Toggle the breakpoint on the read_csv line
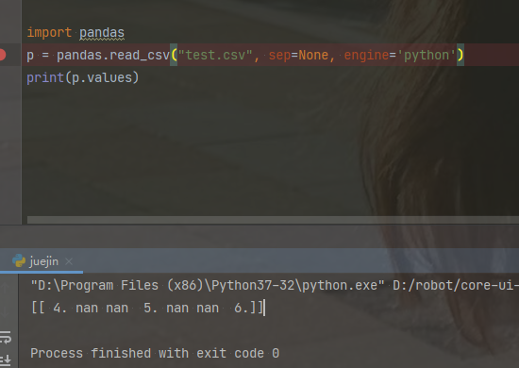Image resolution: width=519 pixels, height=368 pixels. 2,55
